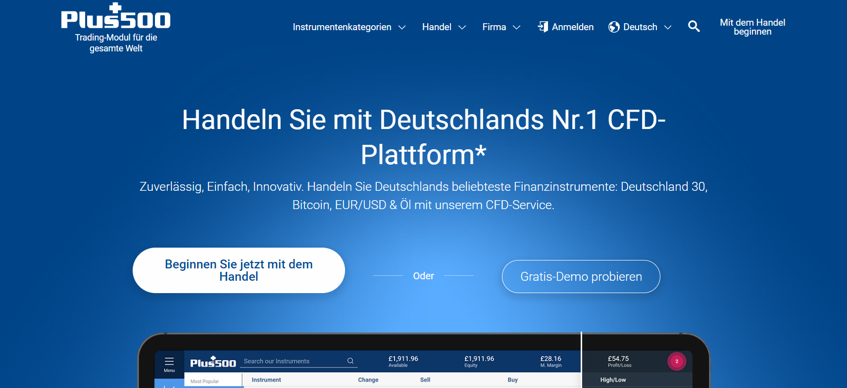This screenshot has height=388, width=847.
Task: Click the Change column header
Action: pyautogui.click(x=368, y=380)
